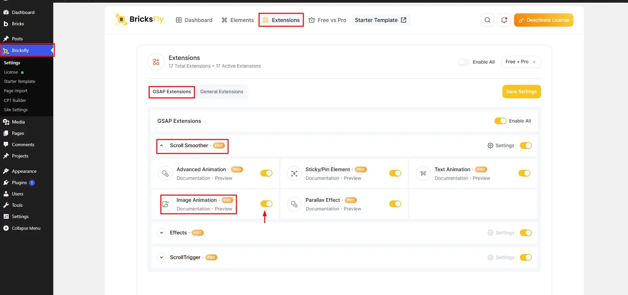Collapse the Scroll Smoother section chevron

161,146
